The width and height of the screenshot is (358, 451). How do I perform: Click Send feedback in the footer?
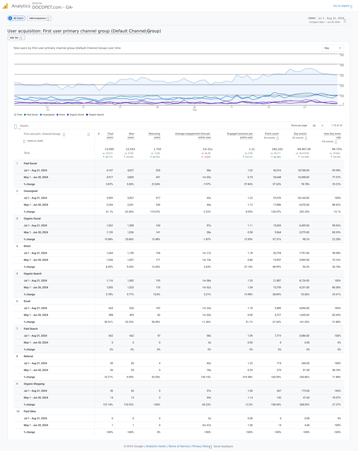[x=223, y=447]
